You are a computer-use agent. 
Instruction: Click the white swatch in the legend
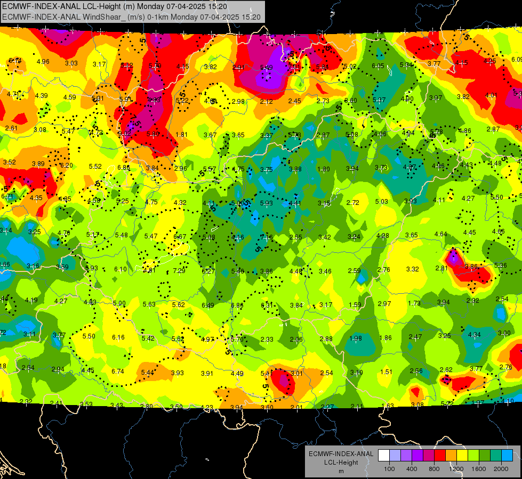(x=384, y=455)
